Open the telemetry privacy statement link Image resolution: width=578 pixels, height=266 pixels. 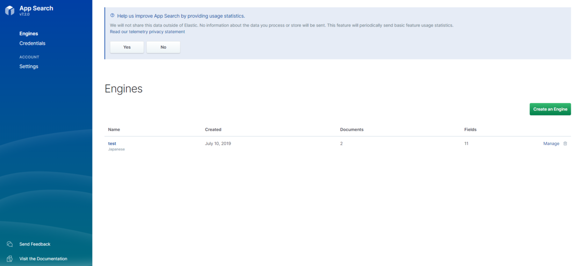tap(147, 32)
